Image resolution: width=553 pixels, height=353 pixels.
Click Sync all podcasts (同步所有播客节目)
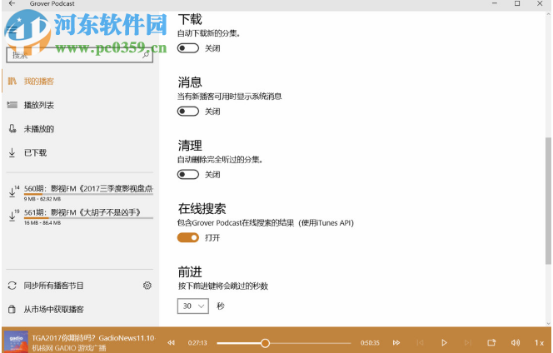[x=53, y=286]
